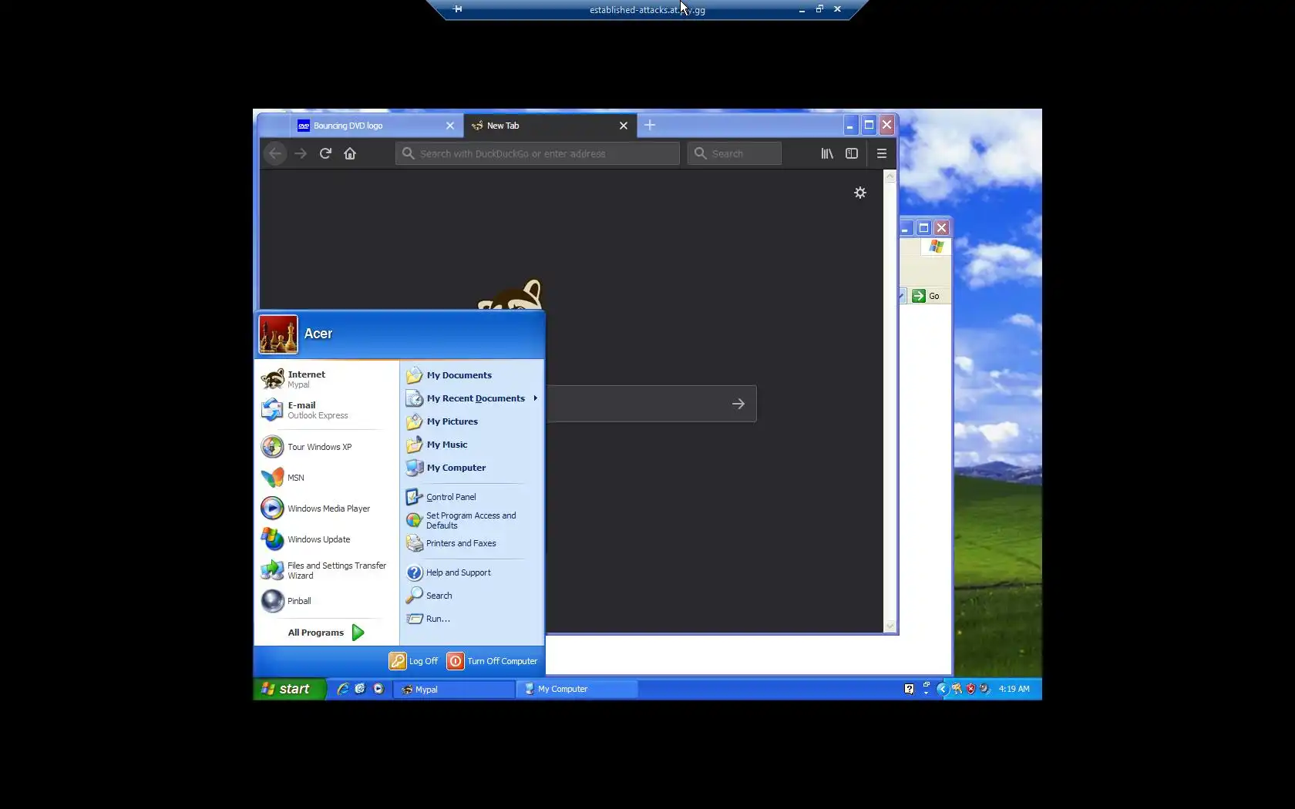
Task: Click Turn Off Computer button
Action: [493, 661]
